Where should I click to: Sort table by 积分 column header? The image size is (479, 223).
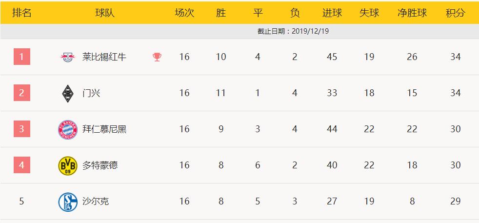[x=455, y=13]
